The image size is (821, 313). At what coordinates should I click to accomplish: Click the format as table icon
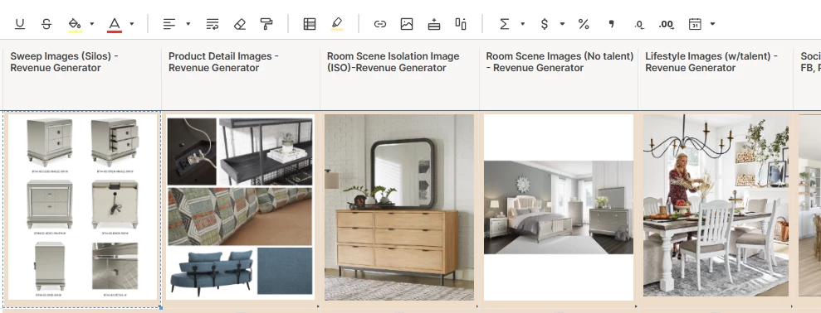point(310,24)
